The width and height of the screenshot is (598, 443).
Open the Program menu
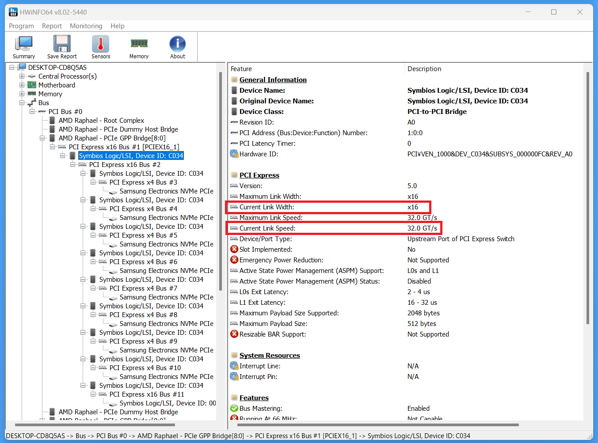click(21, 26)
